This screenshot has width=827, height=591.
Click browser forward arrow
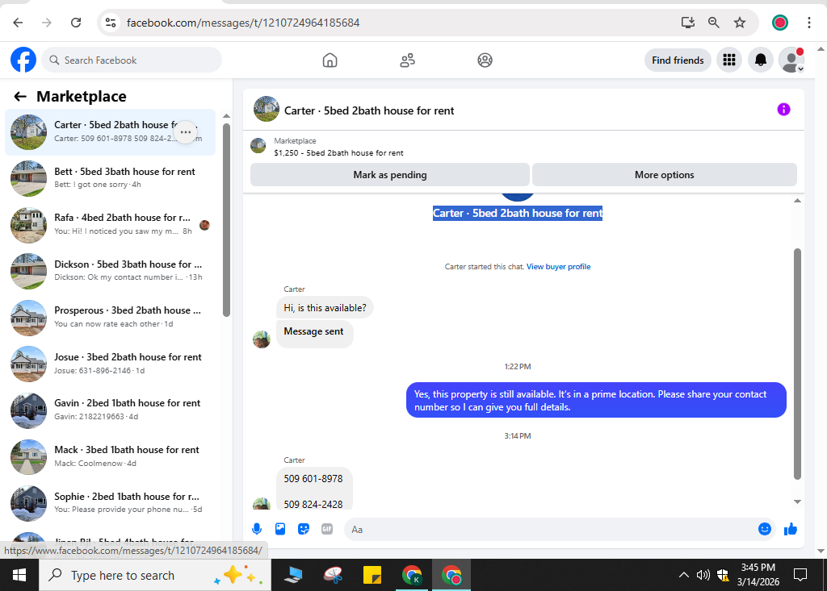[x=47, y=23]
